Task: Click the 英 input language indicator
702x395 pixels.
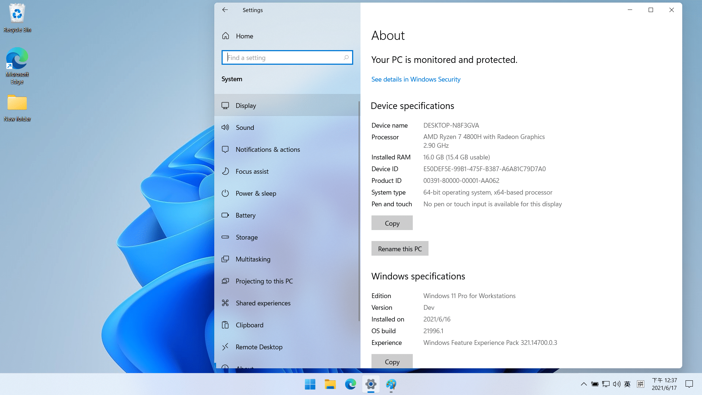Action: point(627,384)
